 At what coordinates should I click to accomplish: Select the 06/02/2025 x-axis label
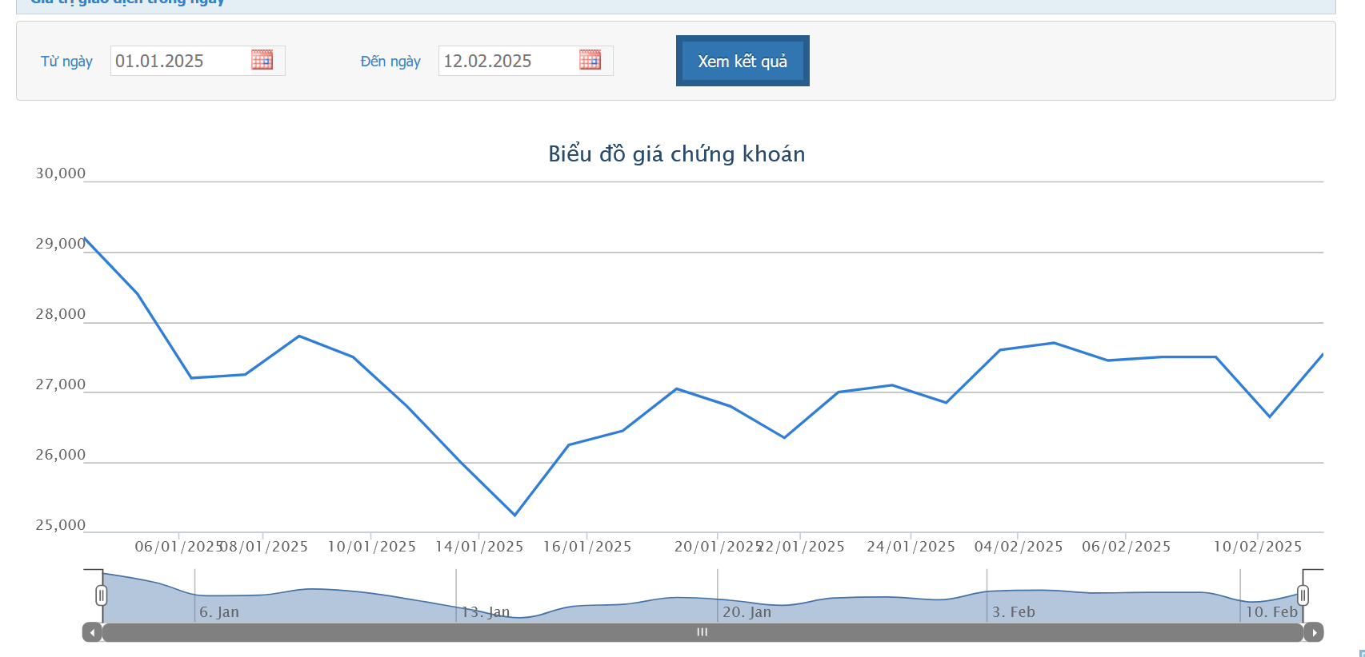coord(1126,547)
